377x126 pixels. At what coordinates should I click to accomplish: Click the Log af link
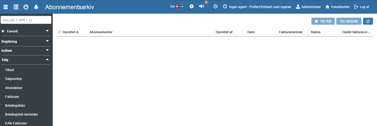click(364, 7)
